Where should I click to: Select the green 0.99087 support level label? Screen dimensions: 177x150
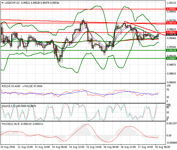point(171,58)
